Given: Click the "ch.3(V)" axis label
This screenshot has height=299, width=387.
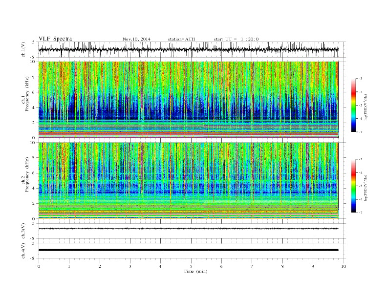Looking at the screenshot, I should click(23, 231).
